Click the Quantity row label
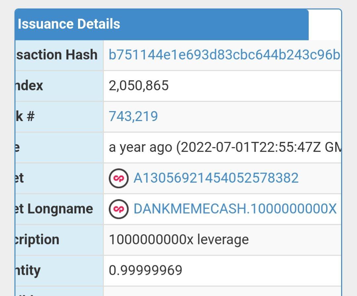357x296 pixels. [28, 270]
